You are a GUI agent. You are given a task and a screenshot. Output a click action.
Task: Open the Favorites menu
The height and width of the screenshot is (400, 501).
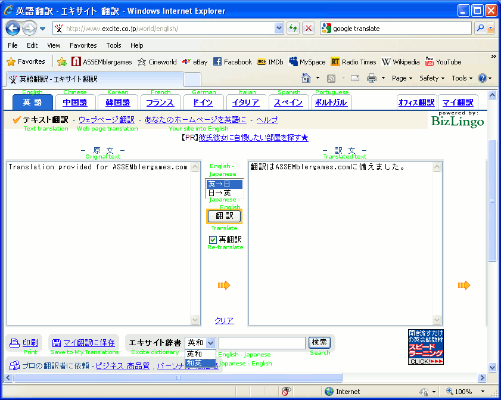[83, 45]
